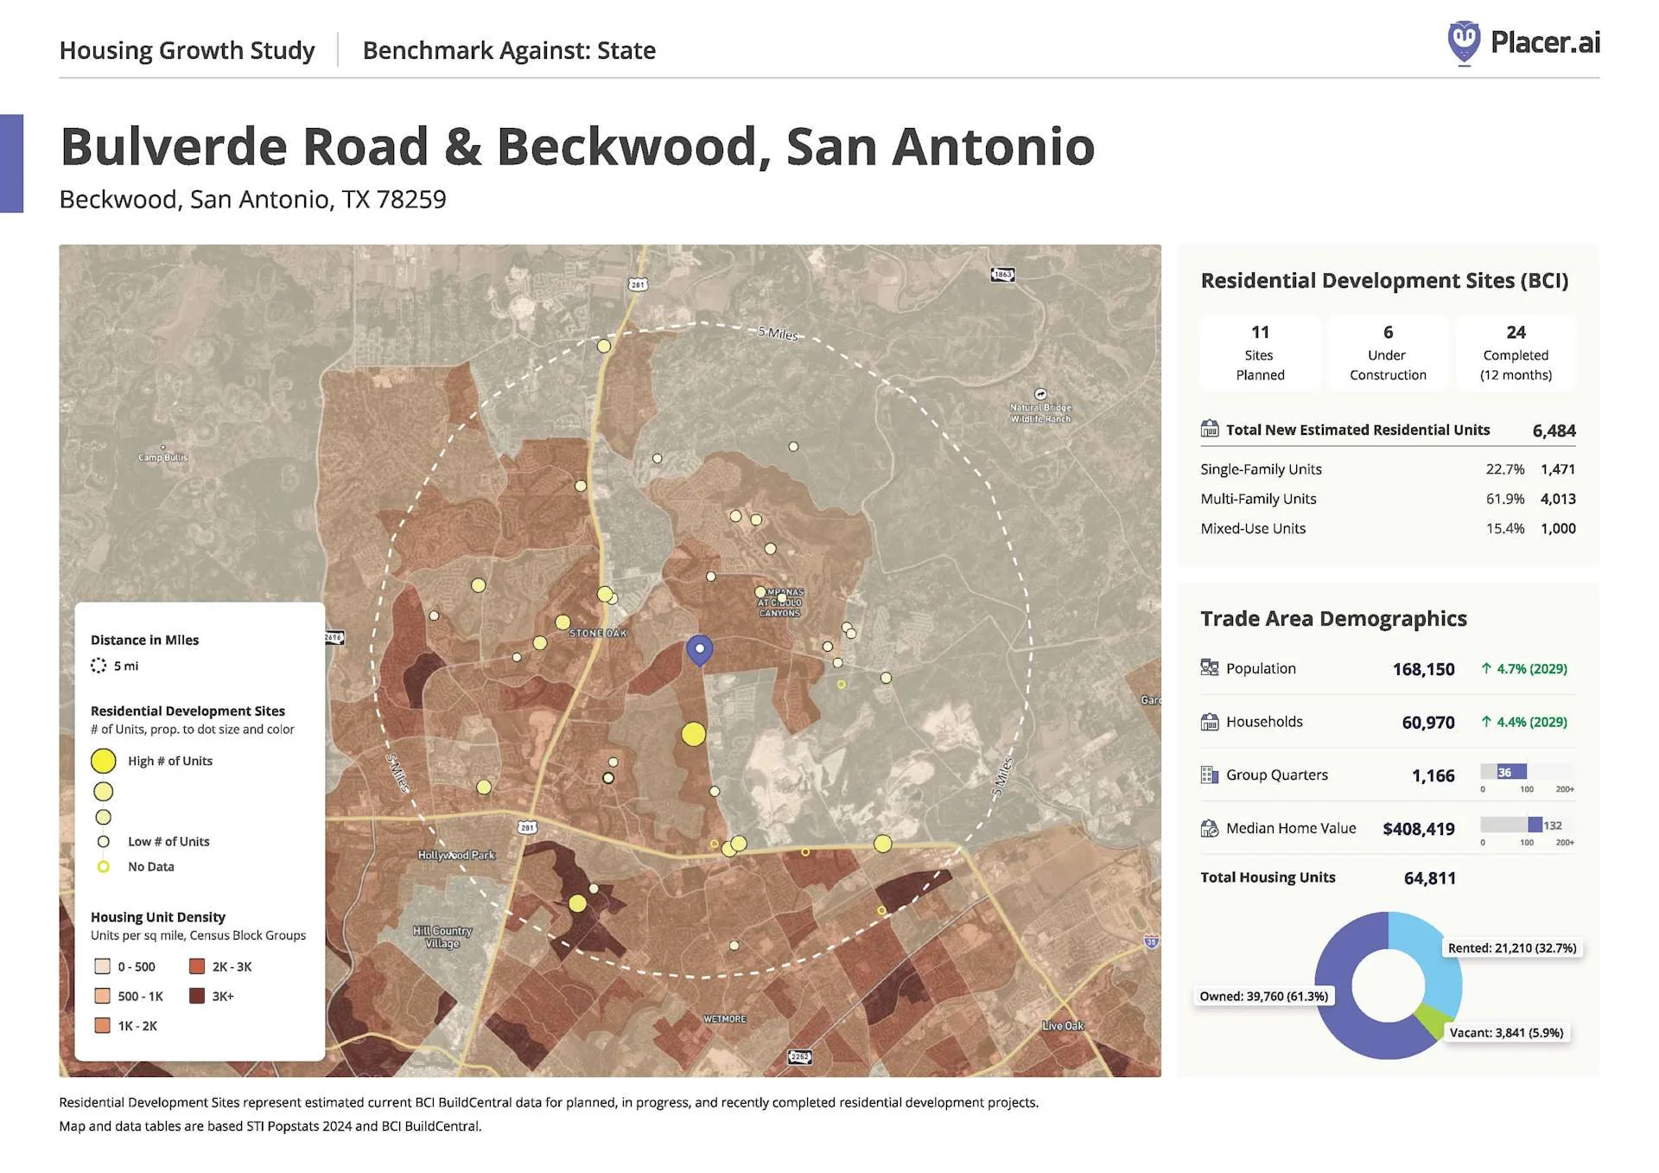Click the Trade Area Demographics heading

(1333, 619)
